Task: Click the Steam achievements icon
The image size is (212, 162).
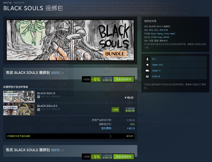Action: click(147, 65)
